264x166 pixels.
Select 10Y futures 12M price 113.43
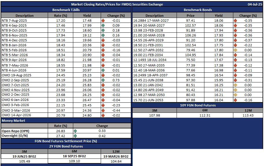(x=248, y=115)
